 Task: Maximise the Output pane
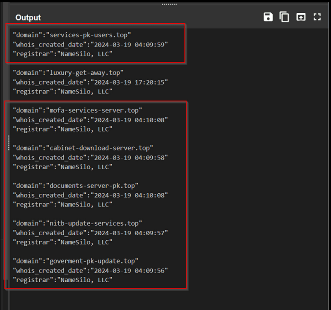(x=317, y=17)
